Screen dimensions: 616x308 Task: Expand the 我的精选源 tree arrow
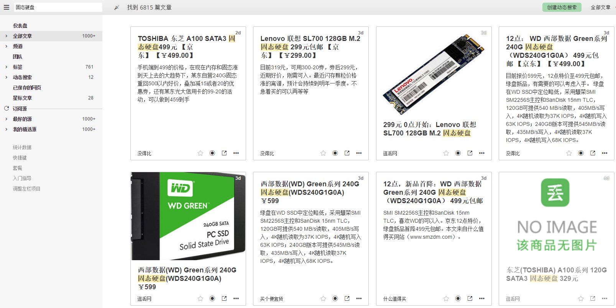point(6,129)
